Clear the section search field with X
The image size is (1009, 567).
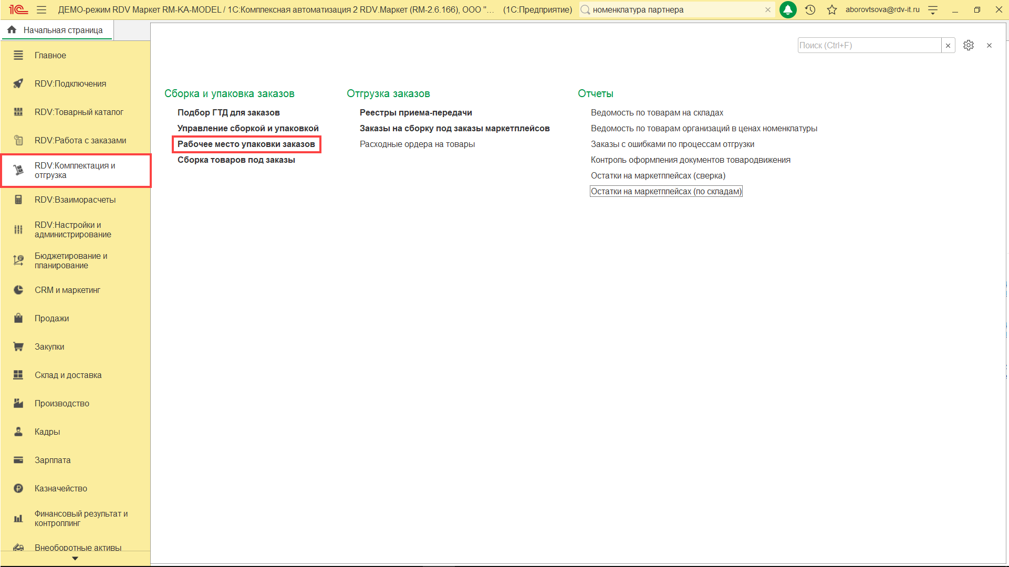[948, 45]
